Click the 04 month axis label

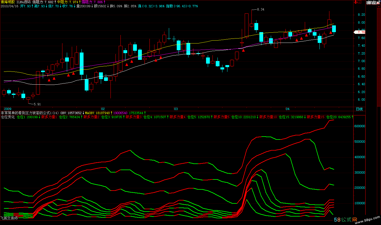288,109
